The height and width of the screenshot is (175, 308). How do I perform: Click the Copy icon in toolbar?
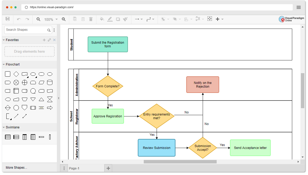tap(75, 19)
